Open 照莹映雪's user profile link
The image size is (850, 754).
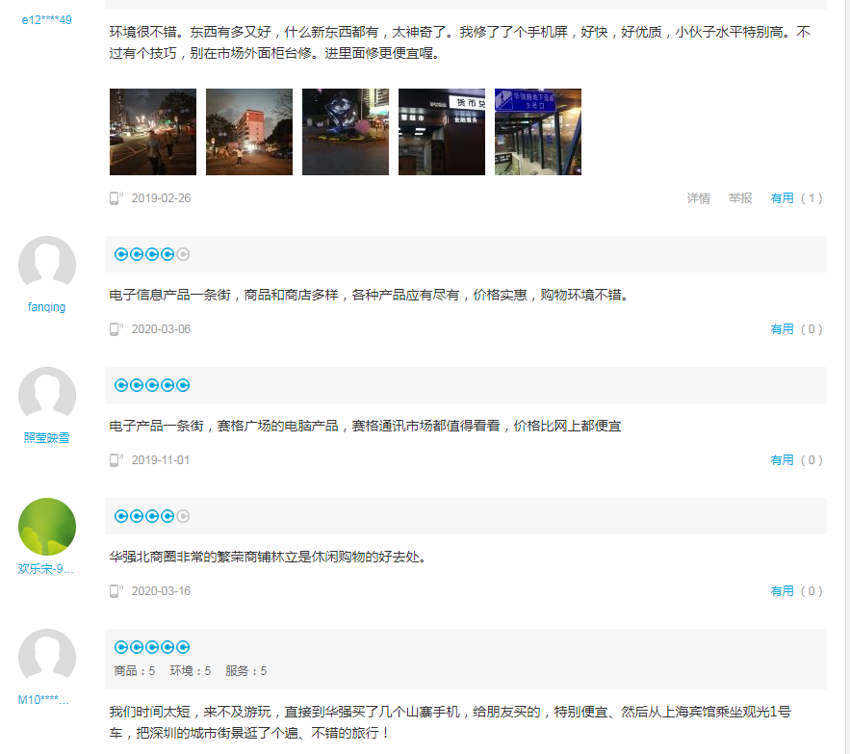coord(46,438)
